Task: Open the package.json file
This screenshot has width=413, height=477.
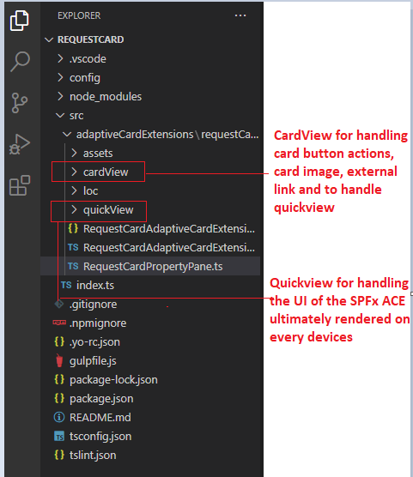Action: pyautogui.click(x=101, y=399)
